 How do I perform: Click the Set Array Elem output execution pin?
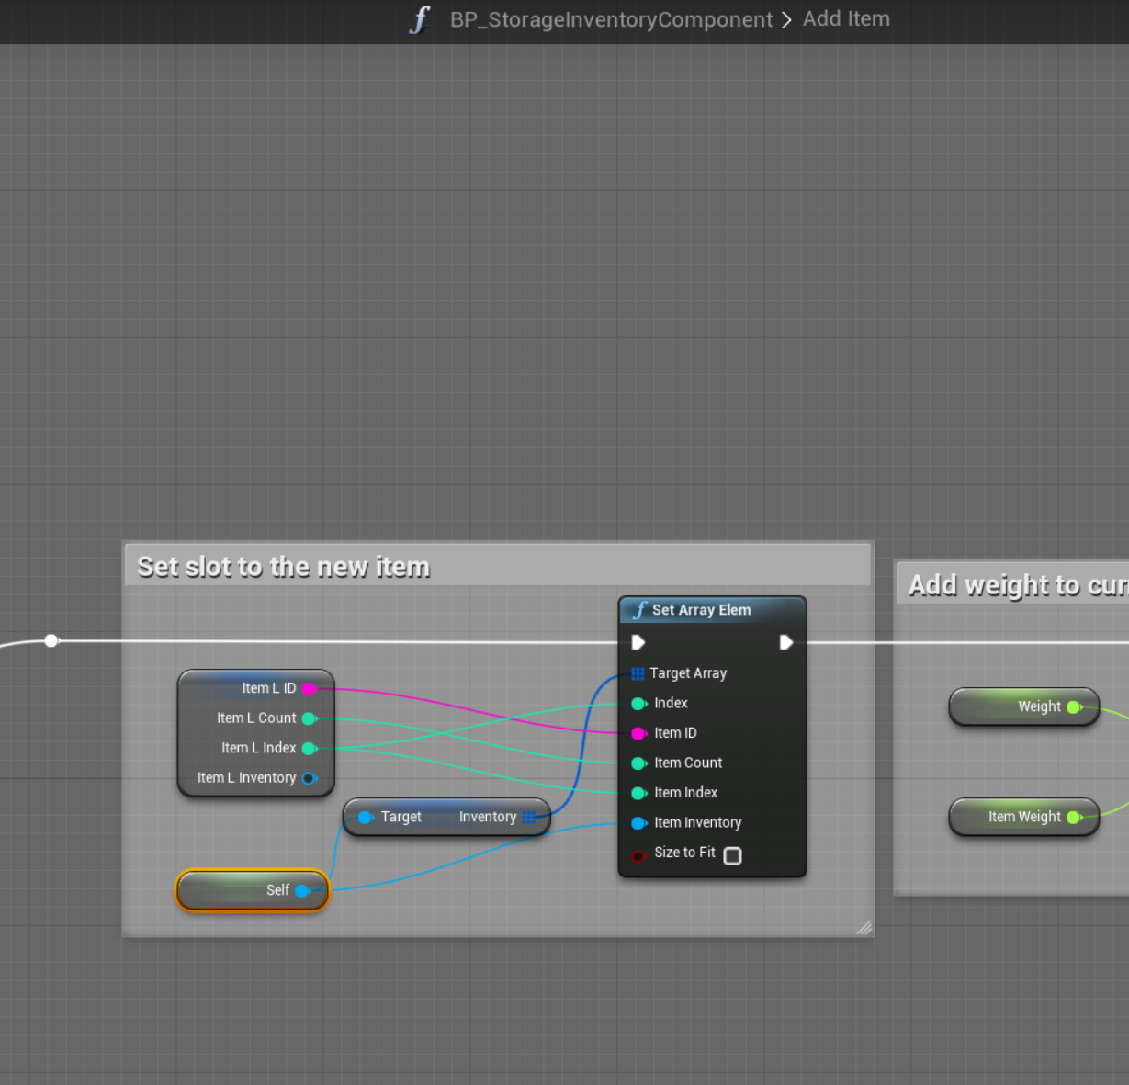pyautogui.click(x=785, y=642)
